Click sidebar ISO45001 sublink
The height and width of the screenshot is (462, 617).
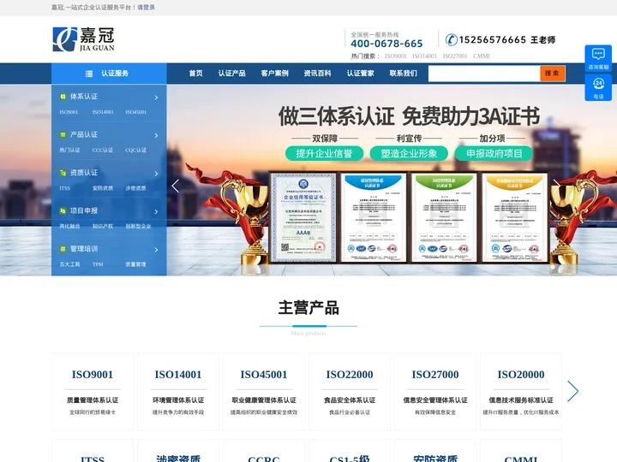coord(136,112)
